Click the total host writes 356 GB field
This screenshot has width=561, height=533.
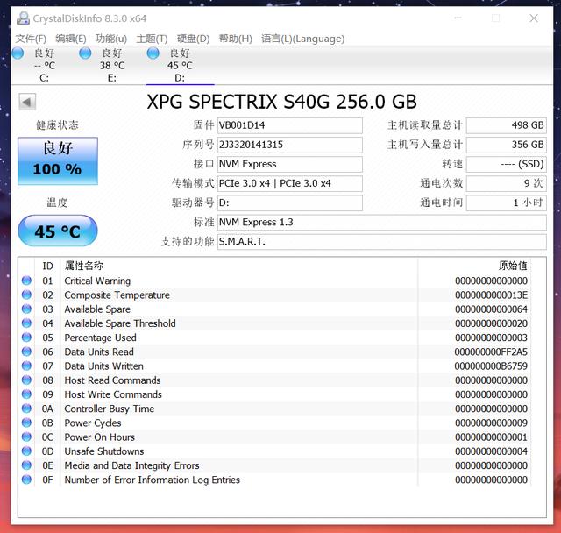tap(507, 145)
